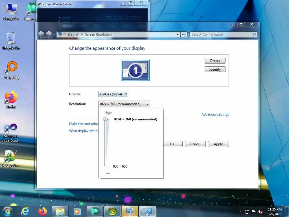Viewport: 289px width, 217px height.
Task: Launch the Everything search shortcut
Action: coord(11,70)
